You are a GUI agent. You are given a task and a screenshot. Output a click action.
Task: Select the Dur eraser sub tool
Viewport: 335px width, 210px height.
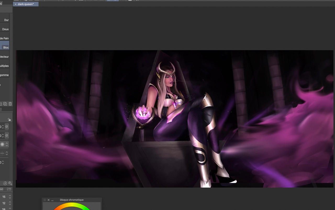pos(5,20)
